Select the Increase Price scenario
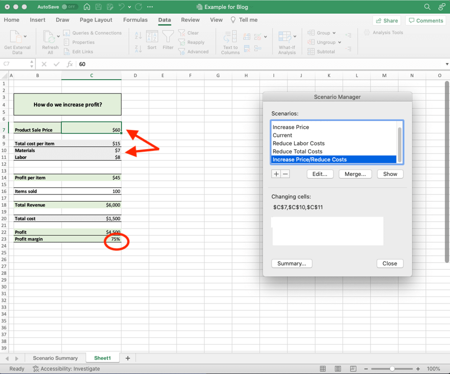 pyautogui.click(x=290, y=127)
